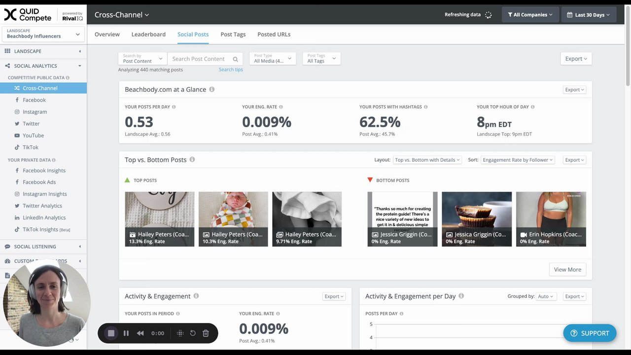Viewport: 631px width, 355px height.
Task: Restart the recording with the circular arrow
Action: [x=193, y=333]
